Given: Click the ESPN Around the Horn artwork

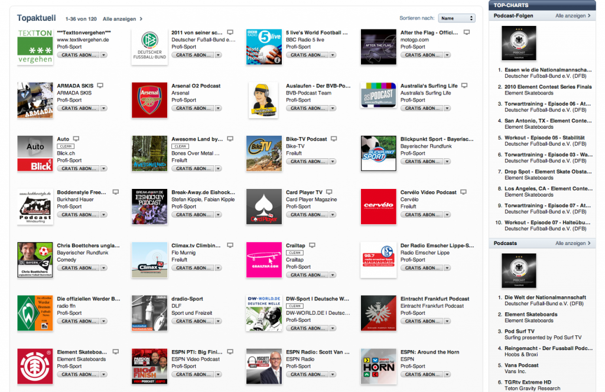Looking at the screenshot, I should (x=378, y=367).
